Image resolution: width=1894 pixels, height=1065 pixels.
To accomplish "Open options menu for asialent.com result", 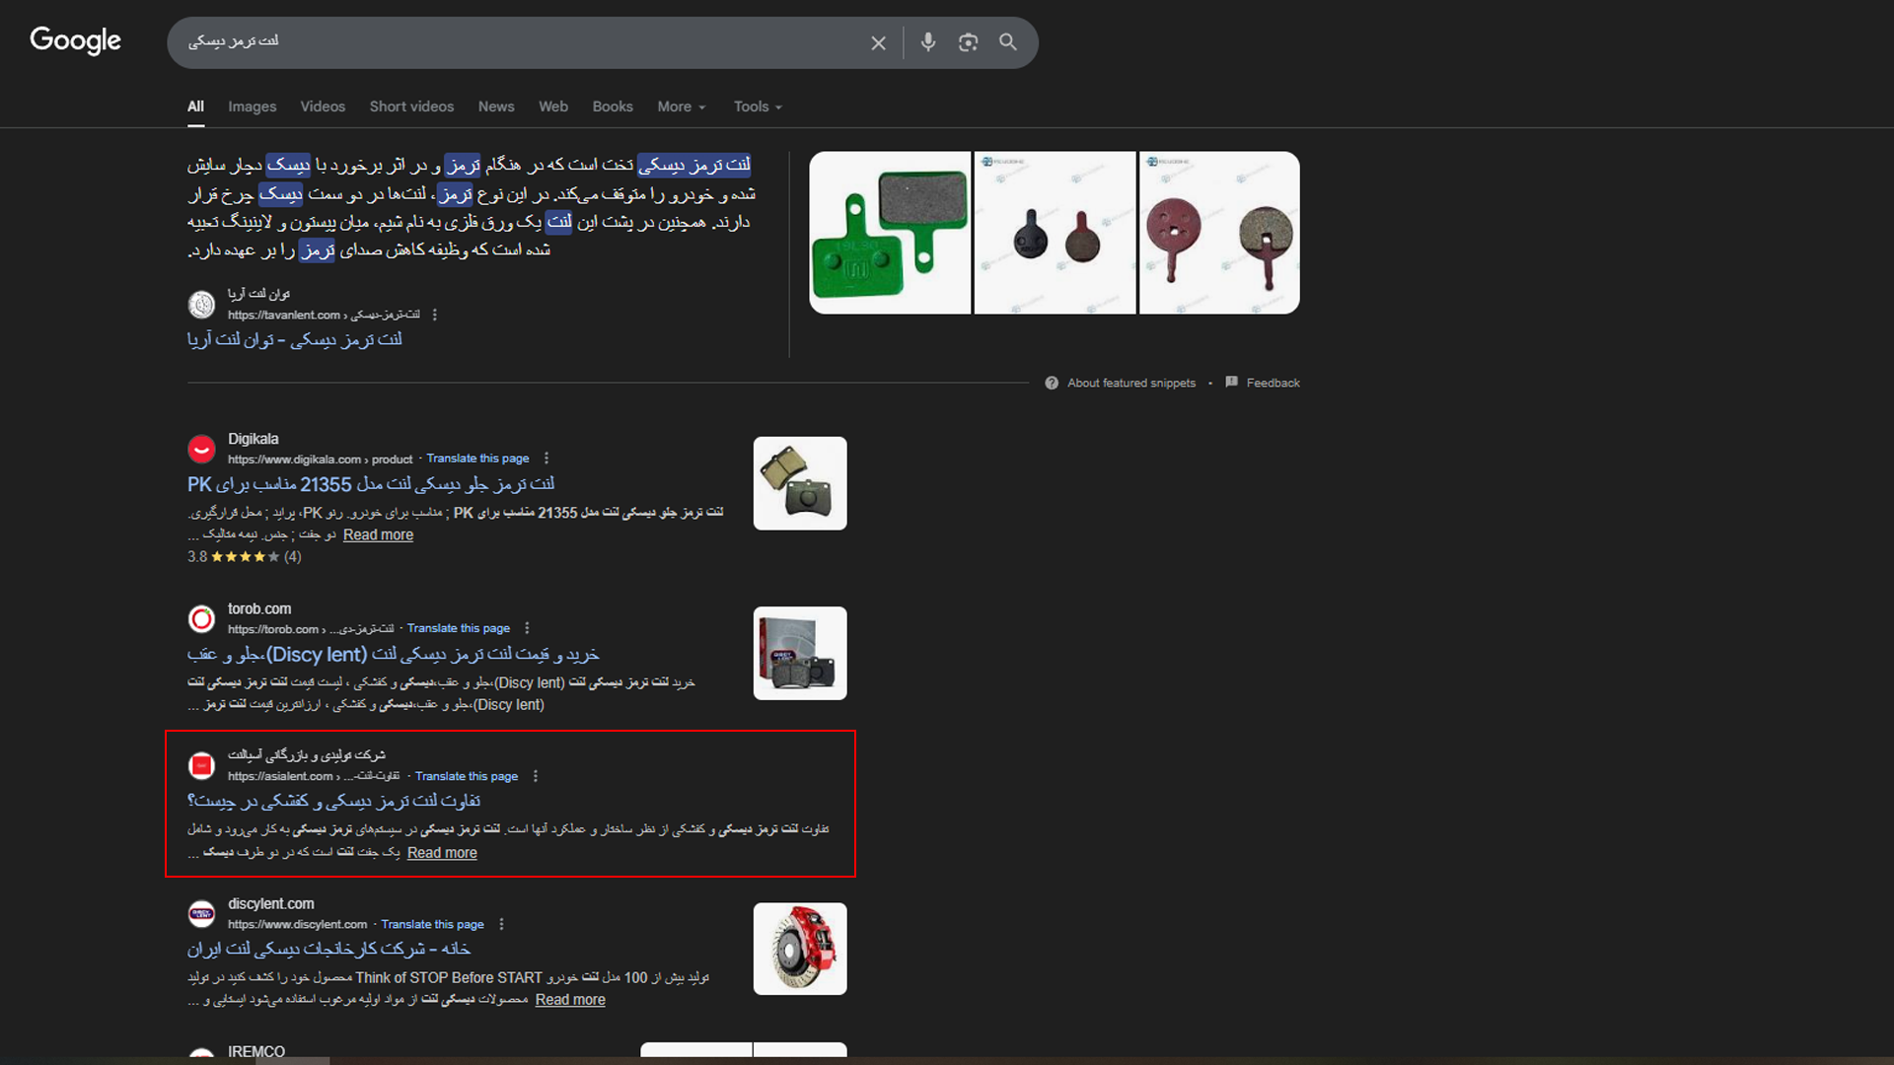I will click(x=536, y=776).
